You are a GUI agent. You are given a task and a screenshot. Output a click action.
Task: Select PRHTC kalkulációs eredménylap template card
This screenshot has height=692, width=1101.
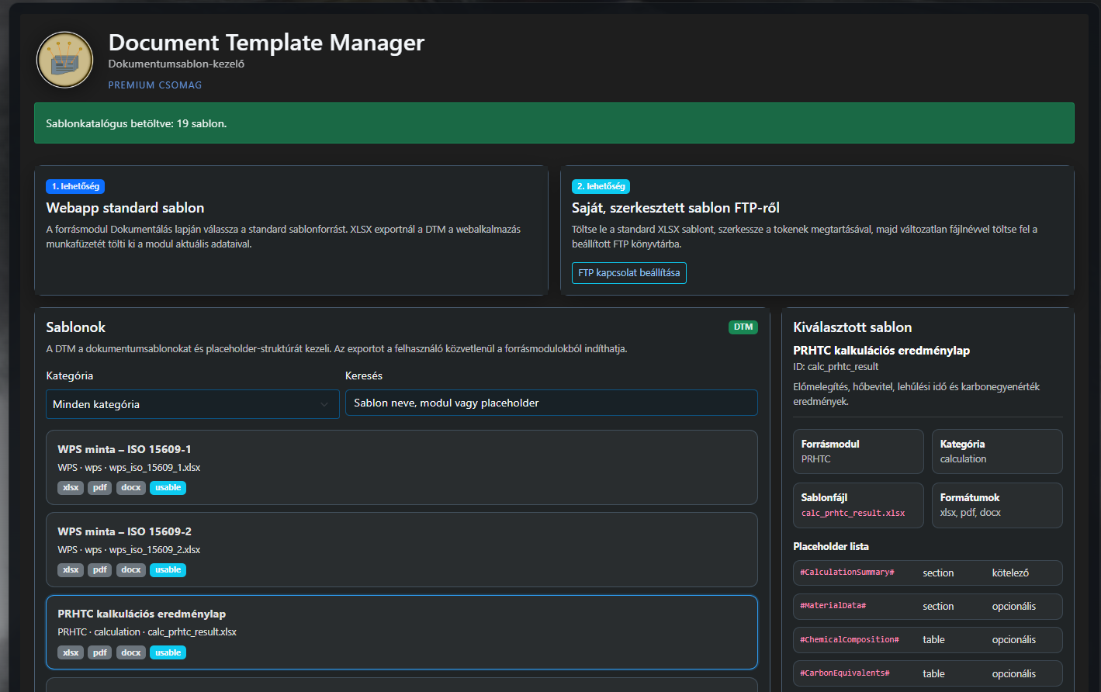pos(402,632)
